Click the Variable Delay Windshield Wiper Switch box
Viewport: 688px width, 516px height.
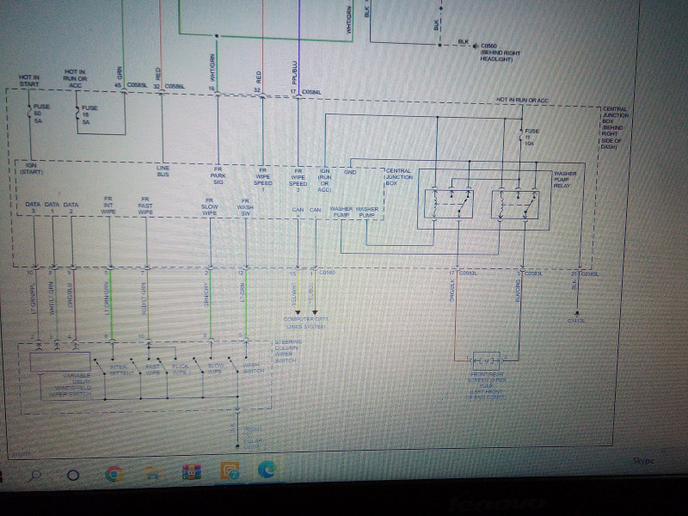click(x=60, y=362)
